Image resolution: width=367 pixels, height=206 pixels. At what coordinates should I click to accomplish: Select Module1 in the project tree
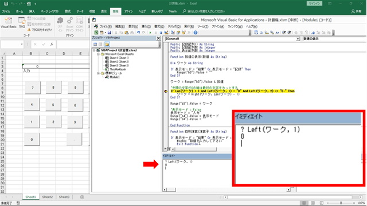point(112,77)
